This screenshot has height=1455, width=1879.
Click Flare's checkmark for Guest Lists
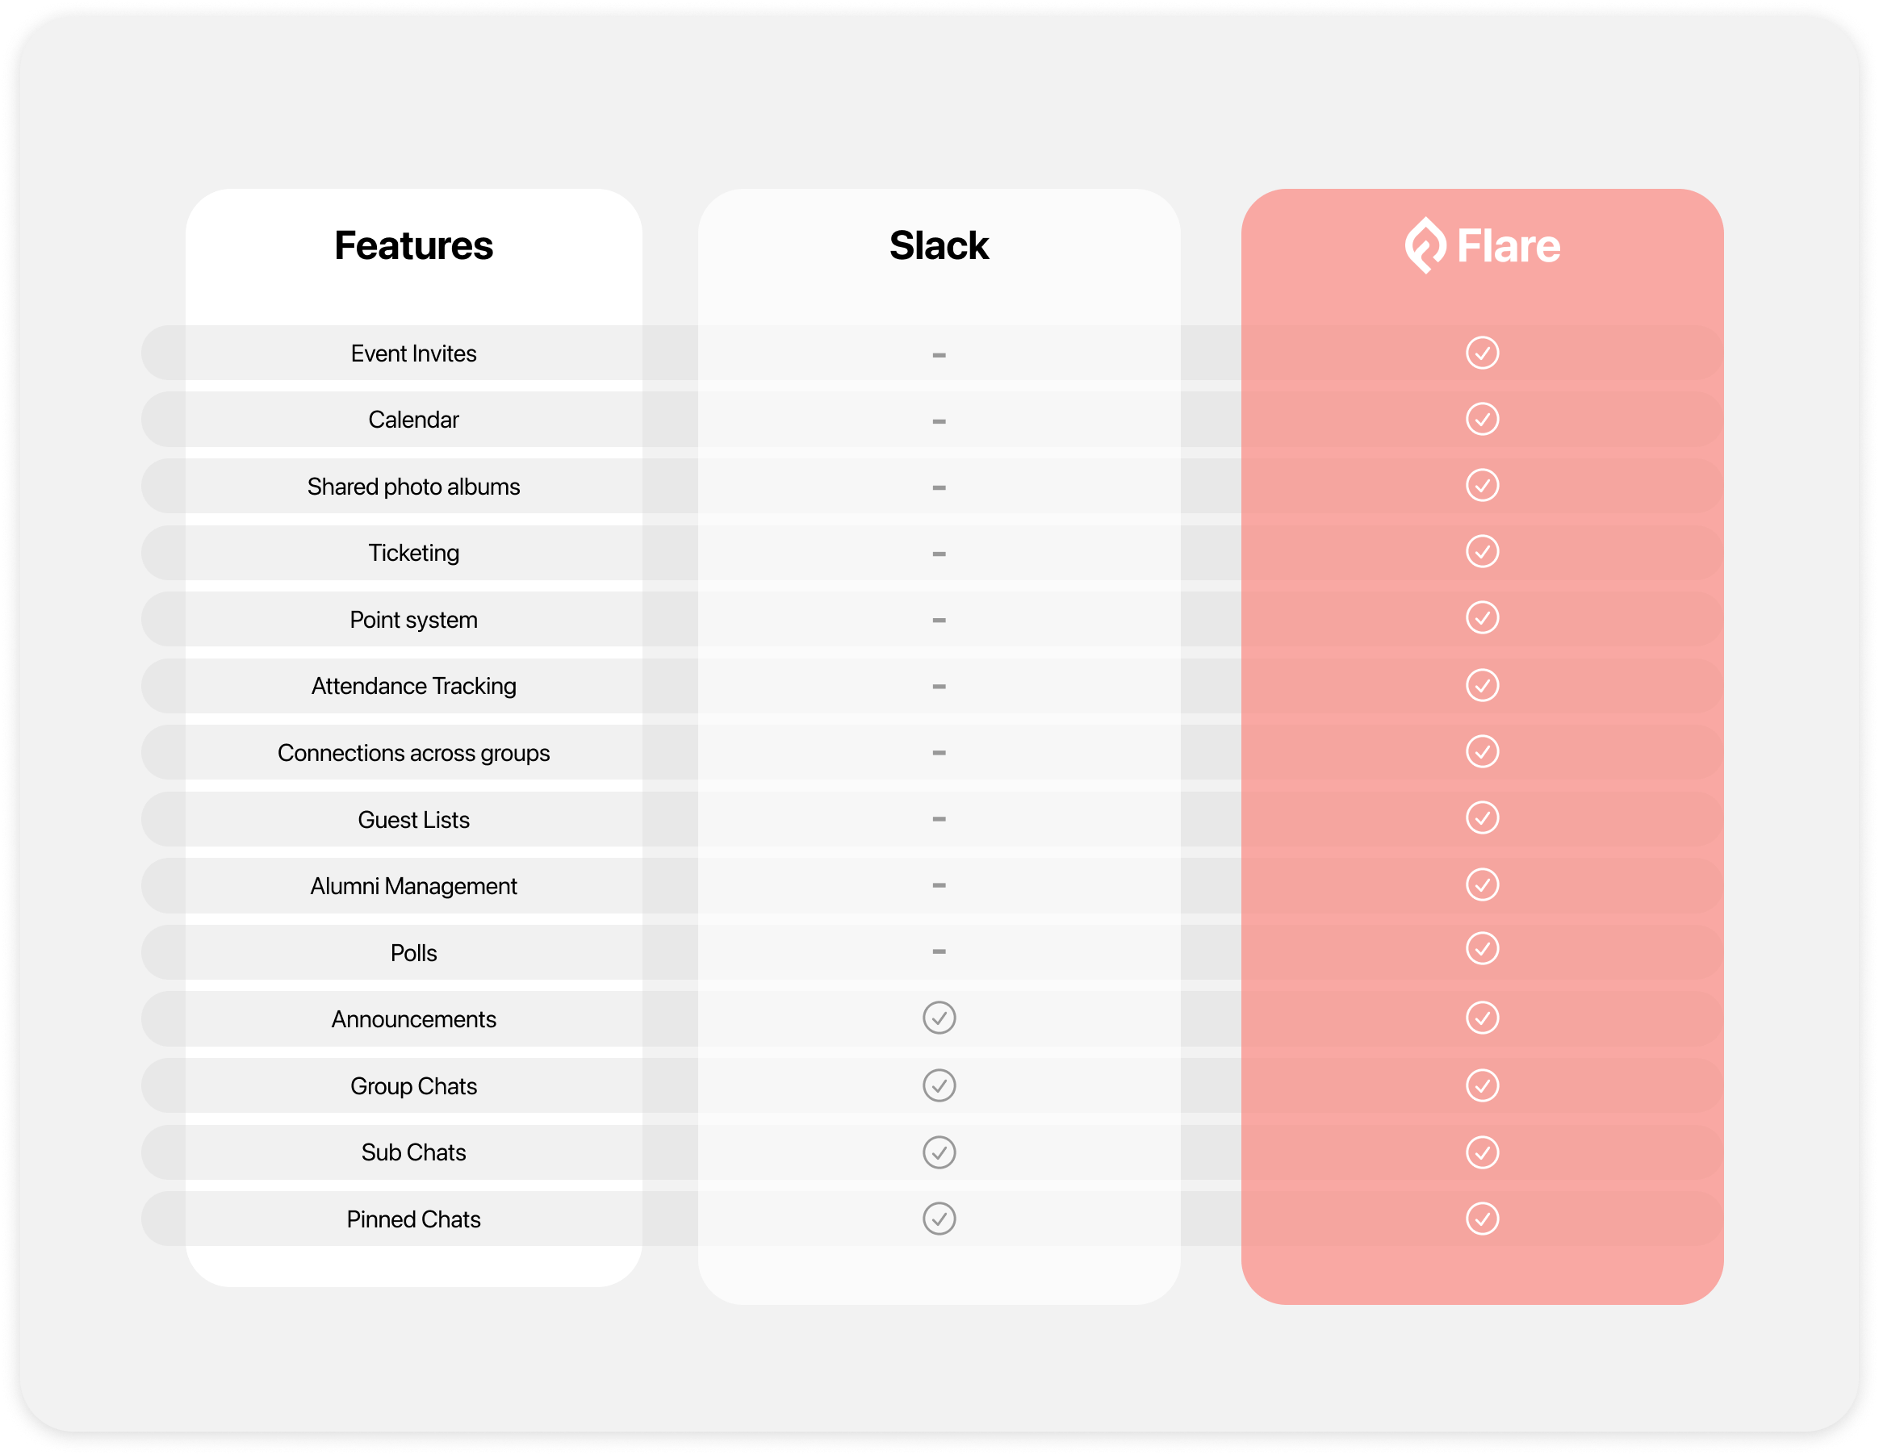tap(1482, 817)
